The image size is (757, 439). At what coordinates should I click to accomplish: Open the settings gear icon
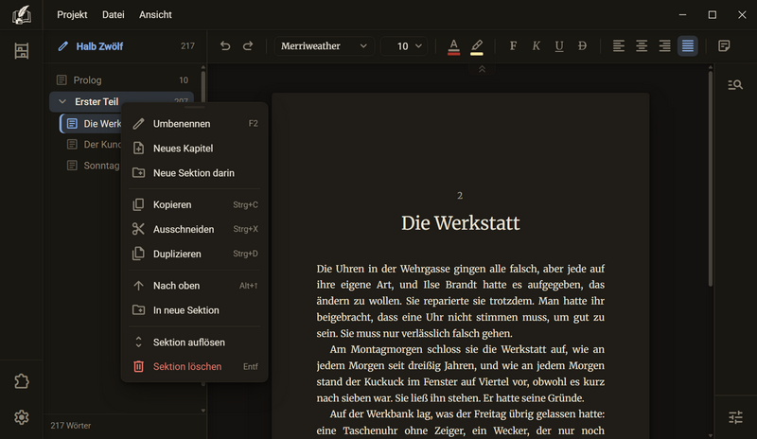pos(21,417)
